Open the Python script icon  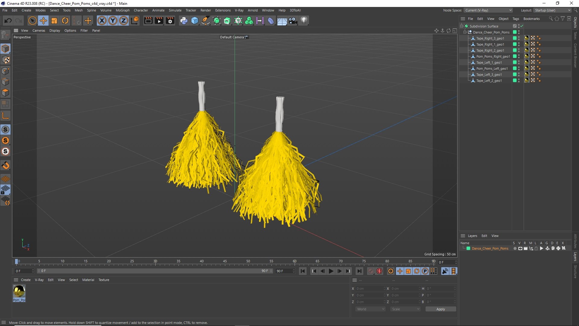click(184, 21)
